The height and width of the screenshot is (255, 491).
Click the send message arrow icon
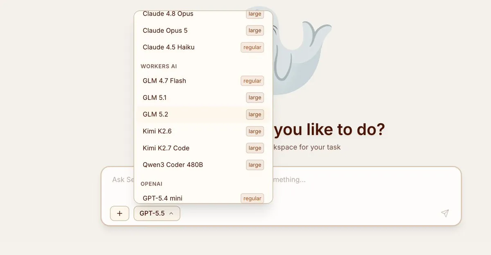pos(445,213)
